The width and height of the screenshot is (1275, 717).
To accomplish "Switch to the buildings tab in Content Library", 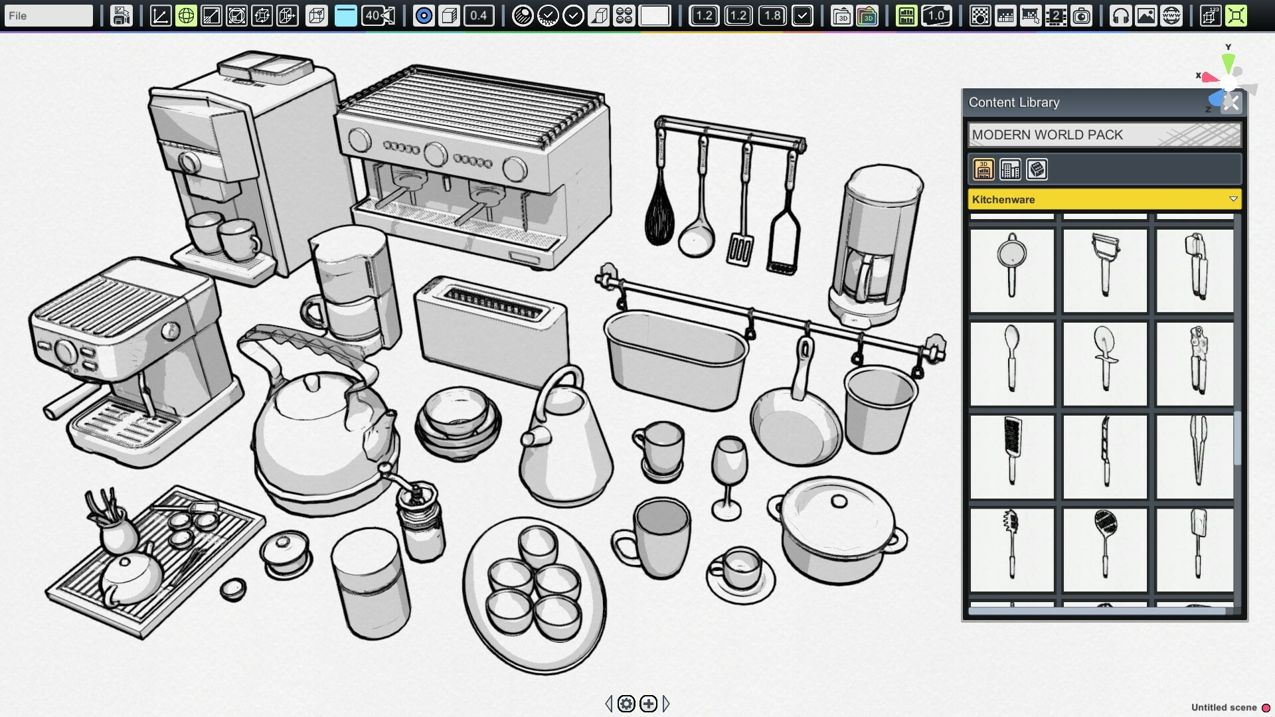I will click(1010, 170).
